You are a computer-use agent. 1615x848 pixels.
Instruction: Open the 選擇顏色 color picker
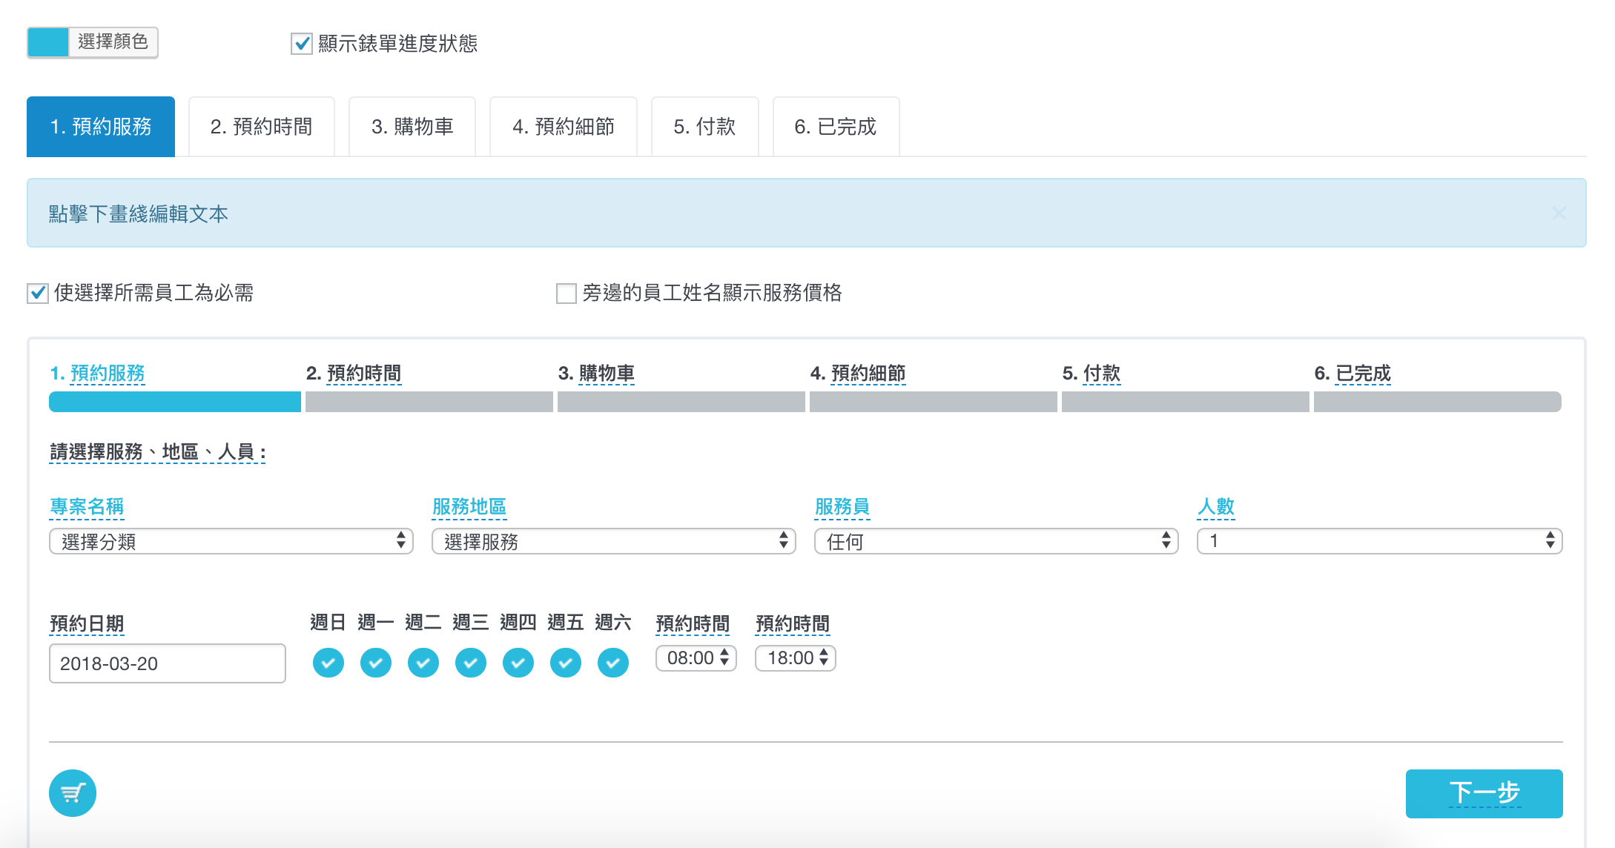pyautogui.click(x=93, y=42)
